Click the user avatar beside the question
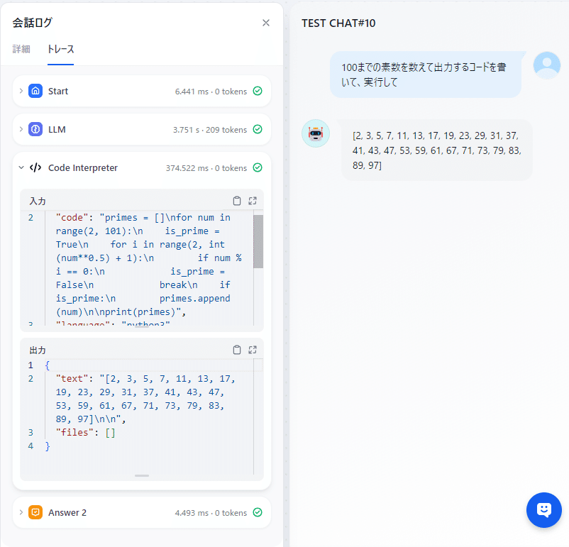 click(546, 65)
